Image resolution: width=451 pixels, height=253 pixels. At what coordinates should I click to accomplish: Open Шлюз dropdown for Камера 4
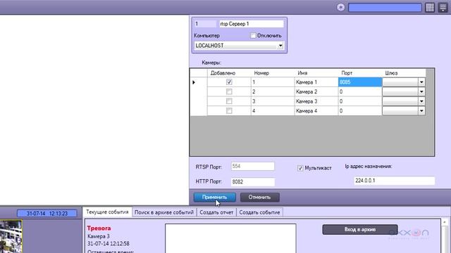(421, 111)
